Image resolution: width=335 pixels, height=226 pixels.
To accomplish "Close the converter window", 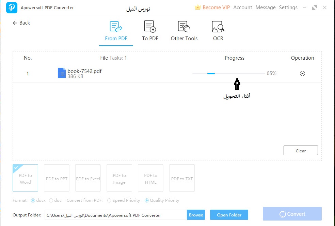I will [325, 8].
